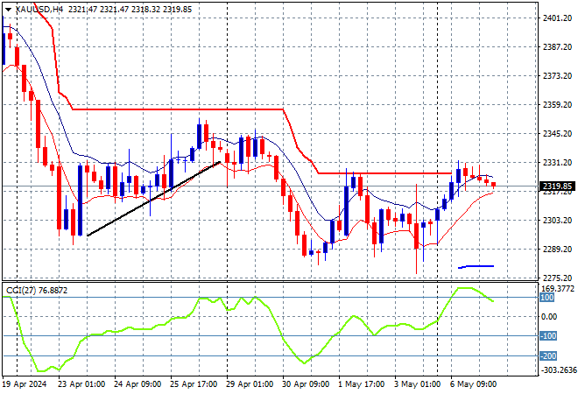Screen dimensions: 578x394
Task: Click the 2387.20 price axis label
Action: coord(557,46)
